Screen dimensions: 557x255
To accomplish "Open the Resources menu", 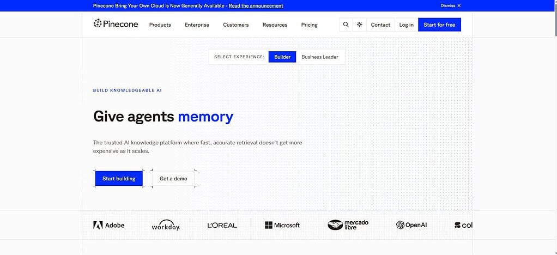I will (275, 25).
